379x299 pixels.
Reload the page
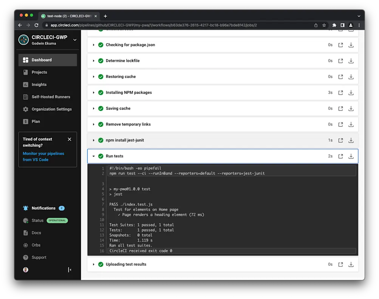37,25
